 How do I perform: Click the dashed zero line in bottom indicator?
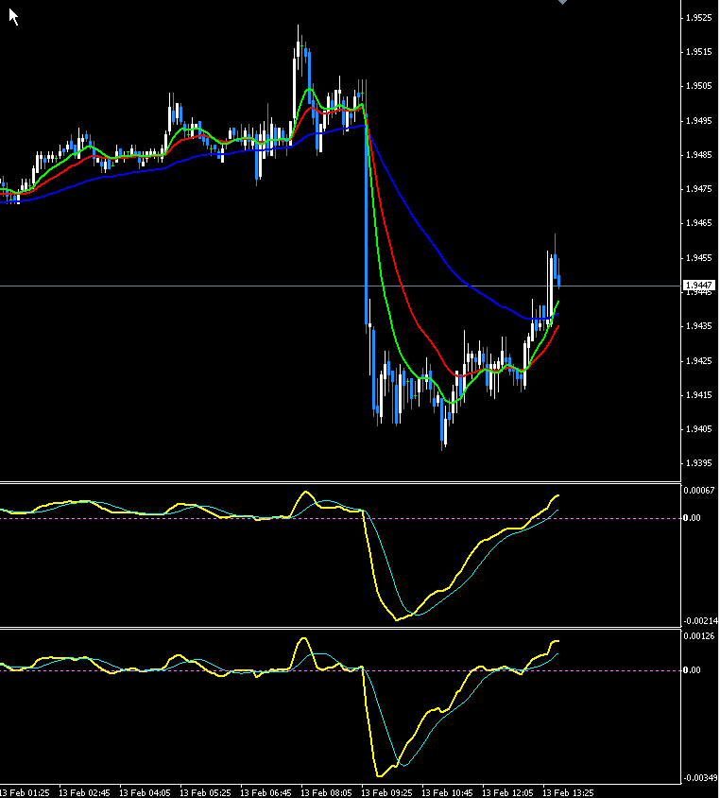(189, 670)
